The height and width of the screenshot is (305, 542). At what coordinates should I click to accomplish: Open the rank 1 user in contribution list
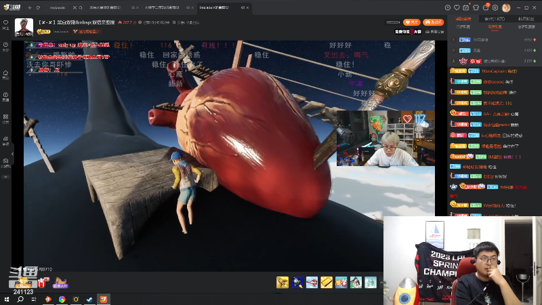tap(495, 40)
